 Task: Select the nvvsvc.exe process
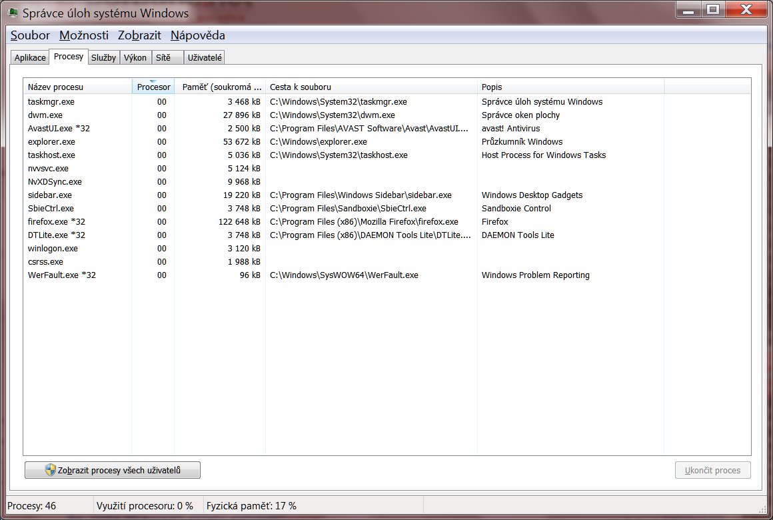(387, 168)
